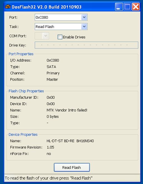The width and height of the screenshot is (143, 184).
Task: Click the Read Flash task combo field
Action: coord(61,27)
